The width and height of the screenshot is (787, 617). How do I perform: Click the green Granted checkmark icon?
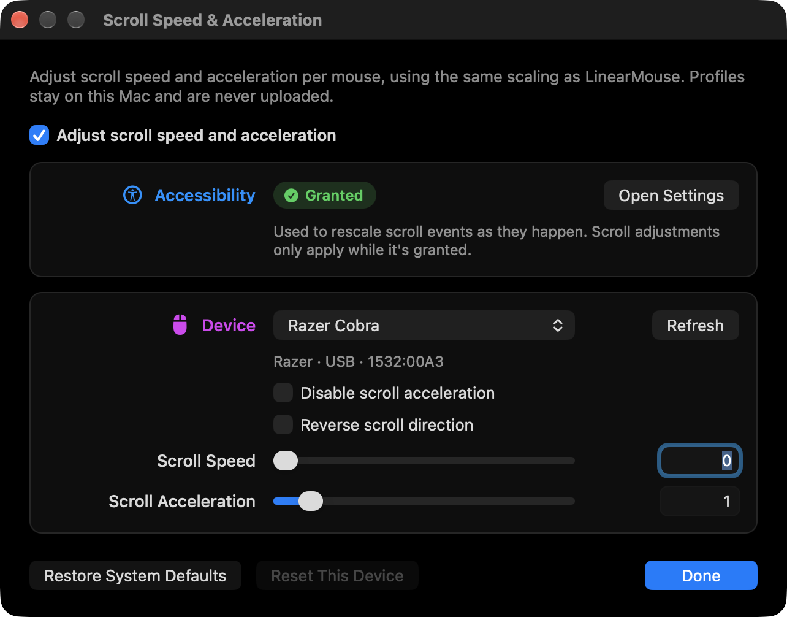click(292, 196)
